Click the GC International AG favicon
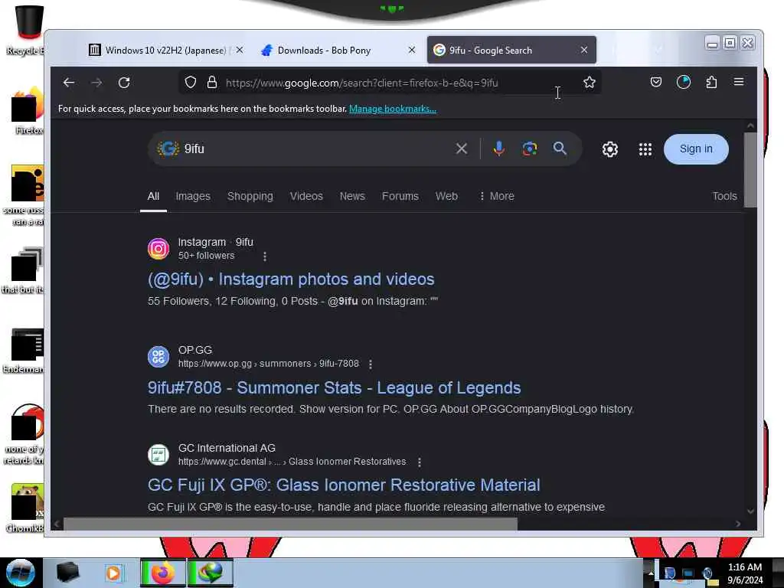The image size is (784, 588). (x=158, y=455)
